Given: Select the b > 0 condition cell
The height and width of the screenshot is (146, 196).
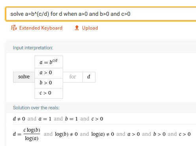Looking at the screenshot, I should [49, 83].
